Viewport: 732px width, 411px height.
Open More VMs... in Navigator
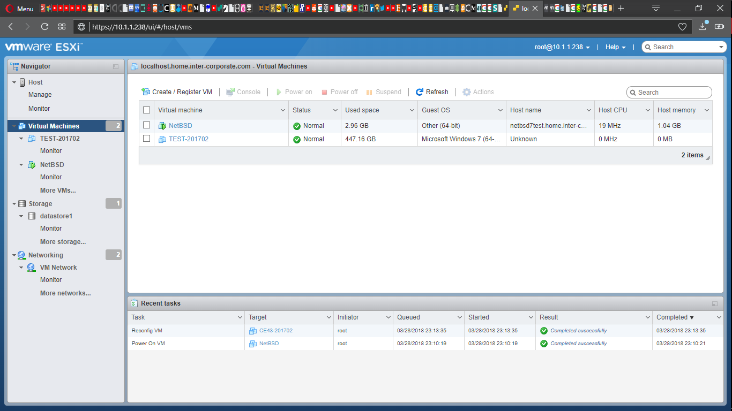pos(58,191)
